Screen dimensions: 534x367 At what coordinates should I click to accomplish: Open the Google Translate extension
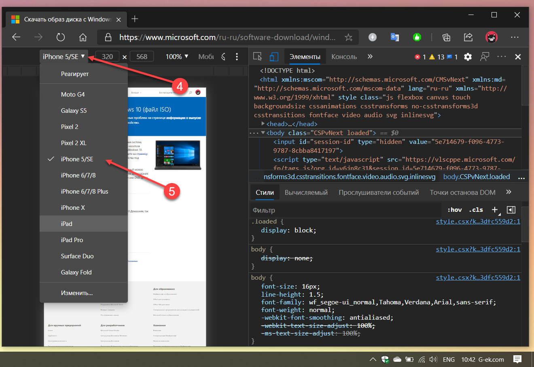pos(395,37)
